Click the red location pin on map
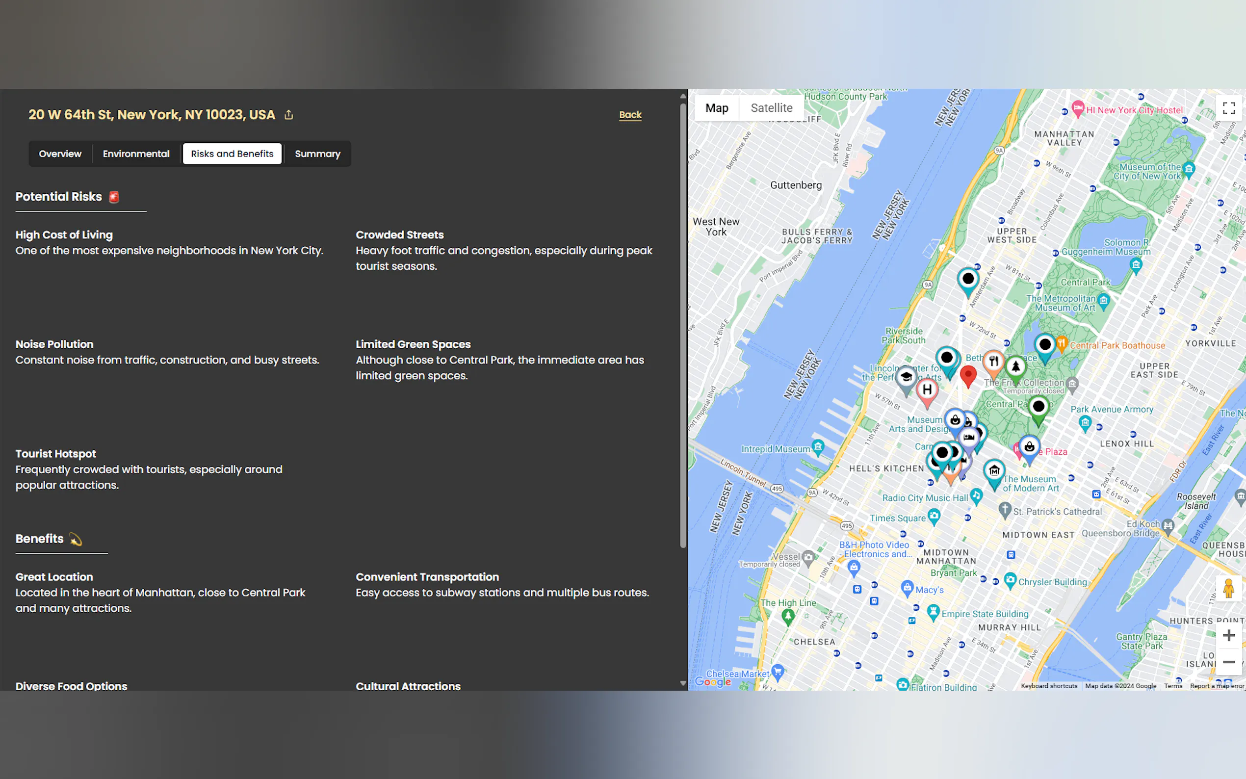This screenshot has width=1246, height=779. 968,375
